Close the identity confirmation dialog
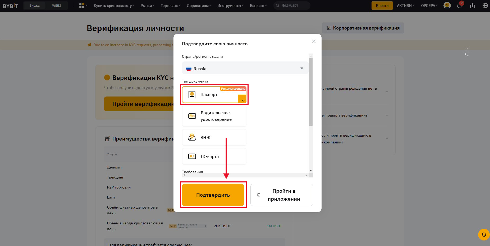The height and width of the screenshot is (246, 490). [314, 41]
